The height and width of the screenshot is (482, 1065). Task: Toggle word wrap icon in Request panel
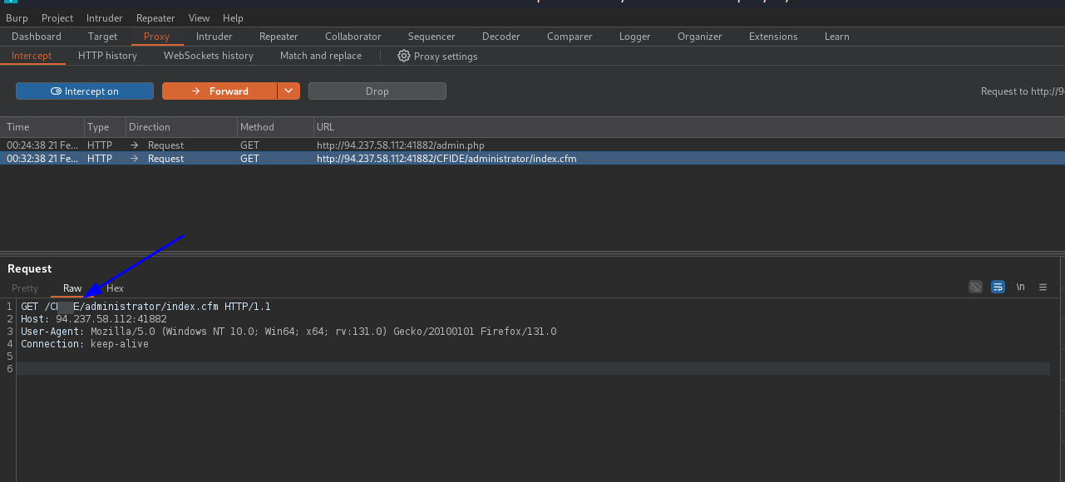[x=998, y=287]
